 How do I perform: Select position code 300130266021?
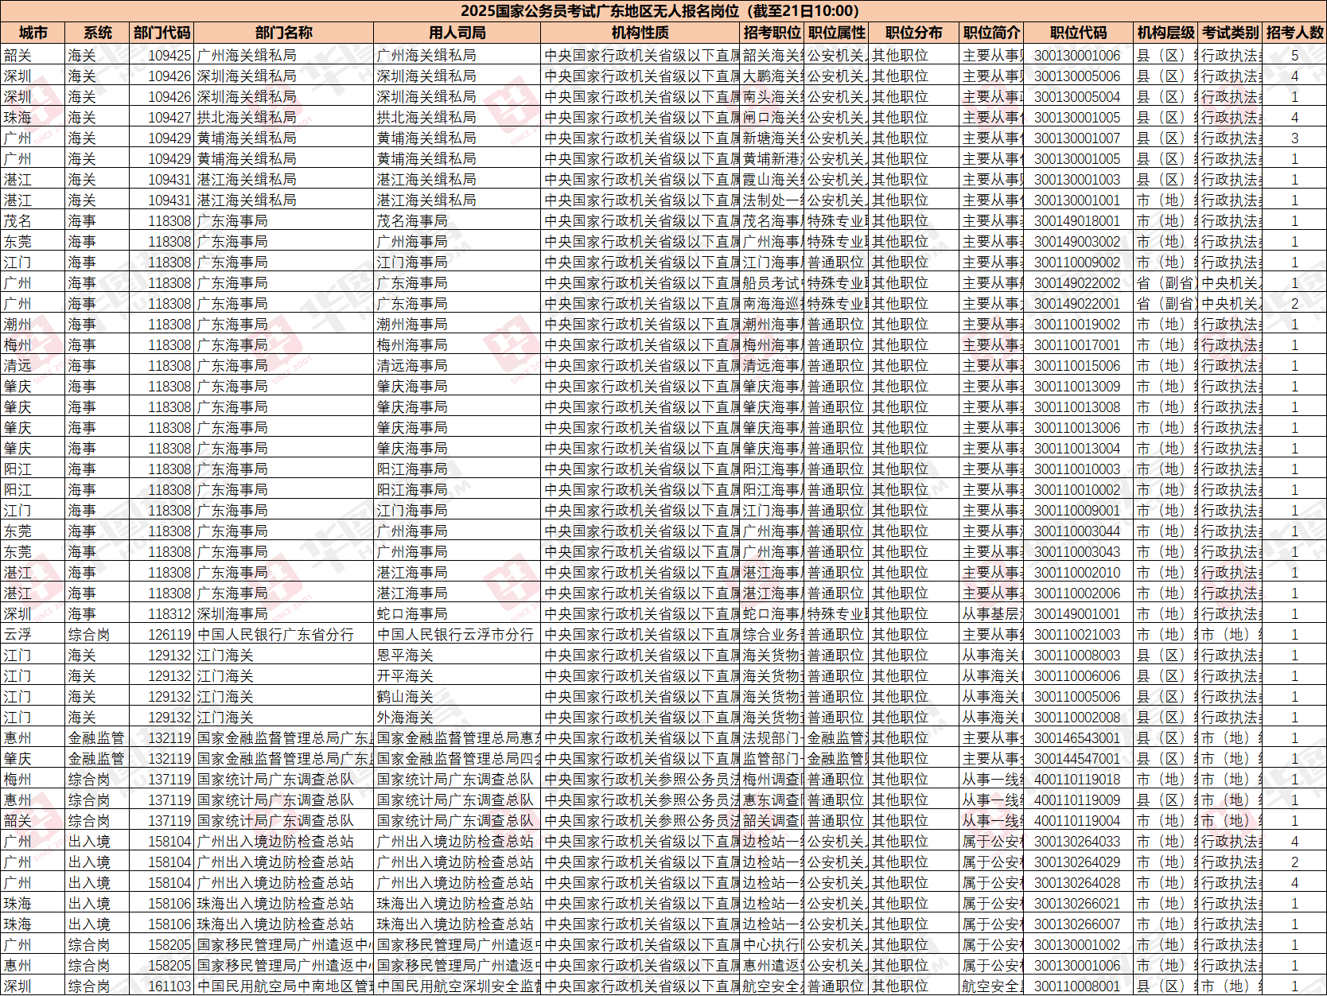pos(1079,904)
